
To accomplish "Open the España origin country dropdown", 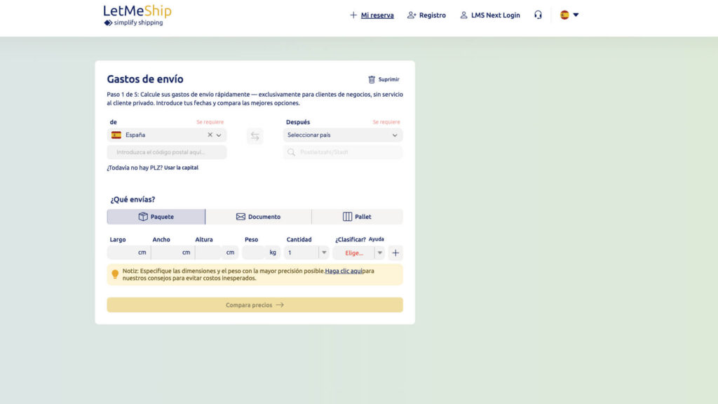I will pyautogui.click(x=219, y=135).
